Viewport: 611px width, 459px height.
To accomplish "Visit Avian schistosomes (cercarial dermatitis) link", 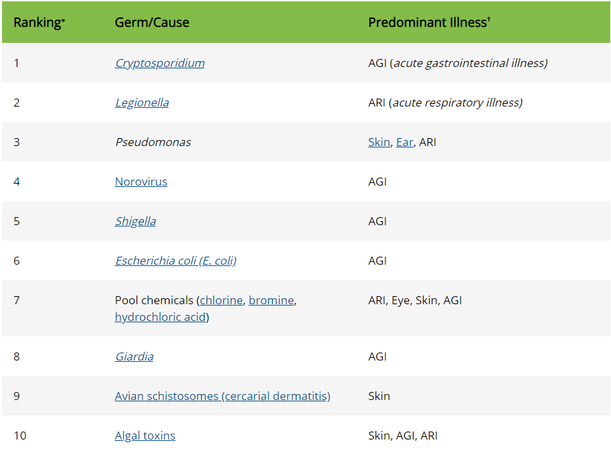I will click(222, 396).
